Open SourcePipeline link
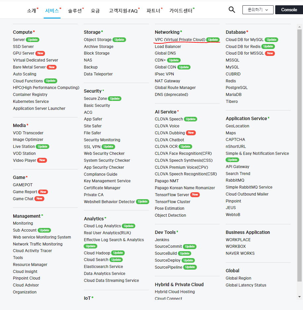The image size is (303, 310). [x=168, y=267]
